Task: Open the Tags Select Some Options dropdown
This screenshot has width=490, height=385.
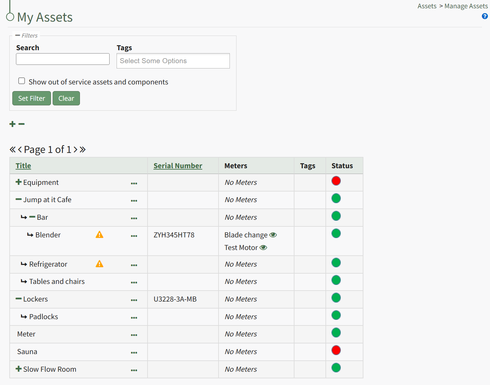Action: pos(173,61)
